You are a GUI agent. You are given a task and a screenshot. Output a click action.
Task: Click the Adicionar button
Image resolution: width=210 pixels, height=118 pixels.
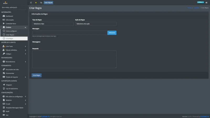tap(112, 33)
